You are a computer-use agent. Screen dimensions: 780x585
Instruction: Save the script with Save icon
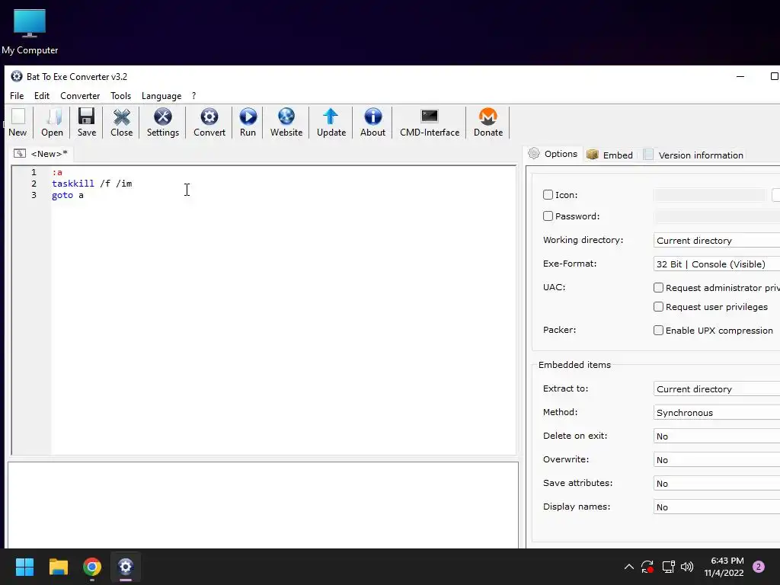click(x=87, y=123)
